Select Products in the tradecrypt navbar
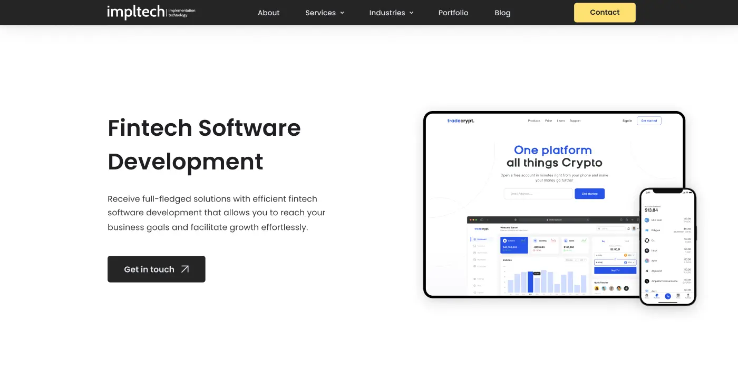The width and height of the screenshot is (738, 381). (533, 121)
